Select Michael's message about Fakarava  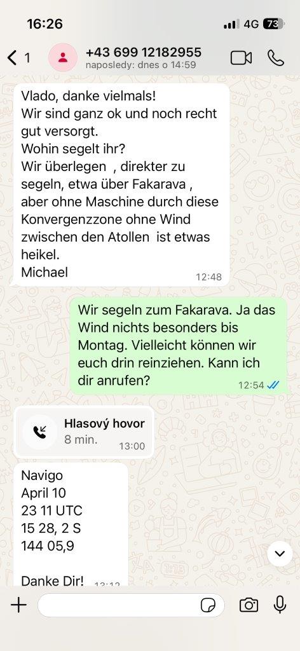pos(121,184)
